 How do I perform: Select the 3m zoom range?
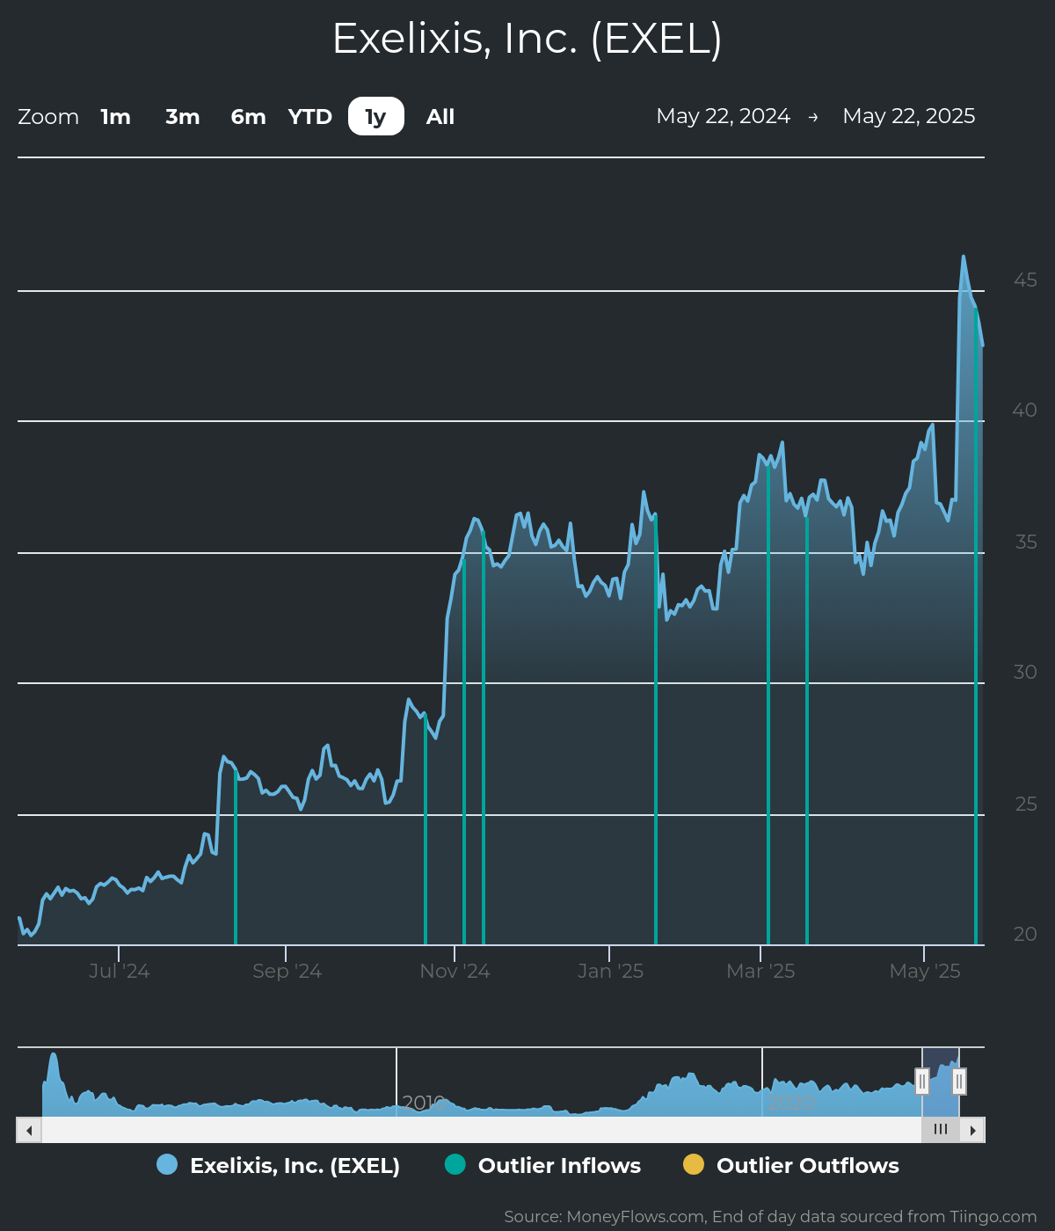click(183, 116)
